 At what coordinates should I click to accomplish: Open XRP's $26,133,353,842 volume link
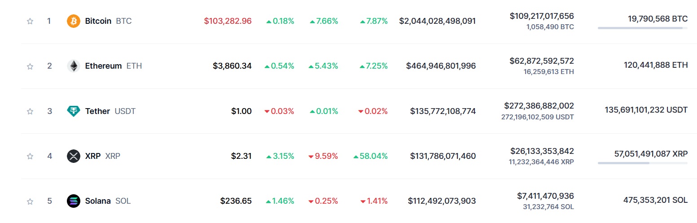tap(542, 151)
